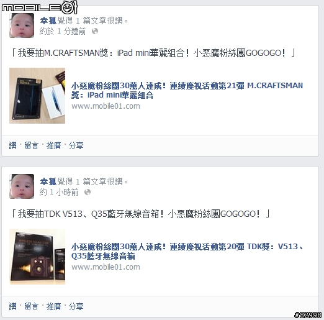Open baby profile picture on first post
The image size is (324, 320).
[x=22, y=25]
